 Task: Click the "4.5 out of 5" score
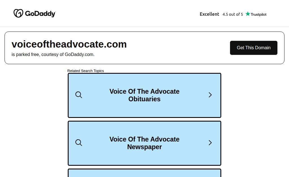(233, 14)
